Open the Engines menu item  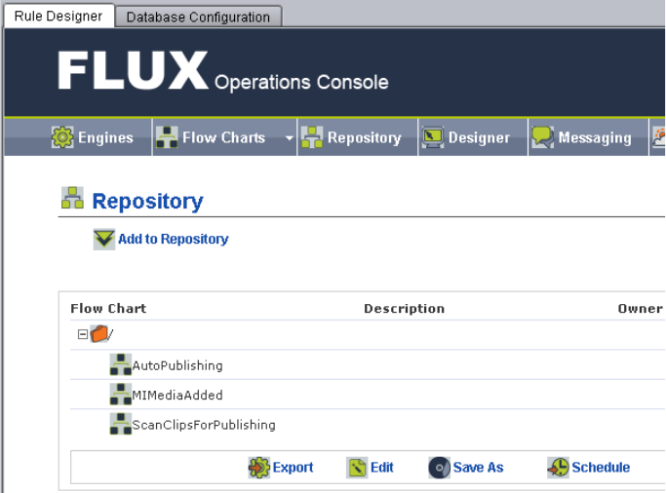(105, 137)
